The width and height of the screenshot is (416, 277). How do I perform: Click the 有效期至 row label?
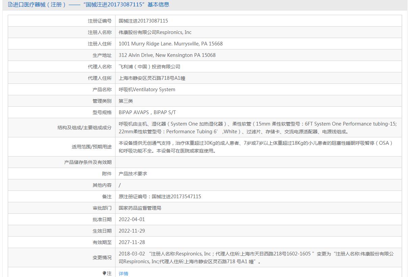tap(102, 242)
